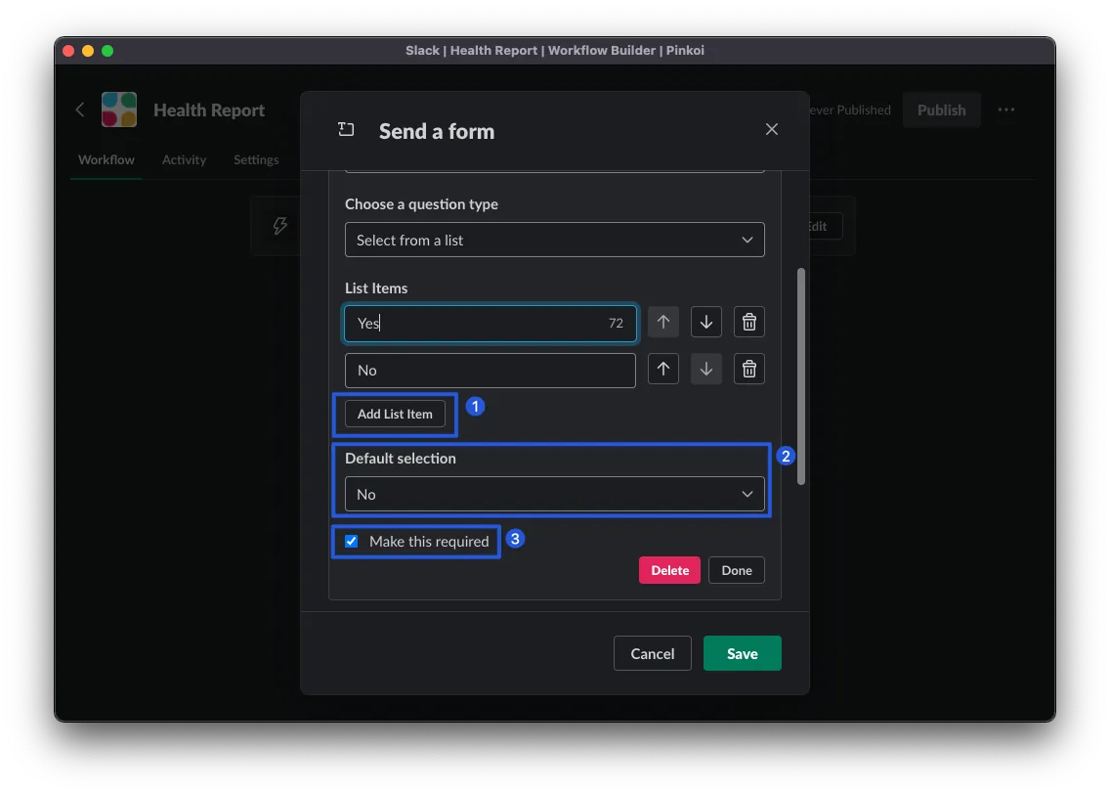
Task: Open the Settings tab
Action: point(256,159)
